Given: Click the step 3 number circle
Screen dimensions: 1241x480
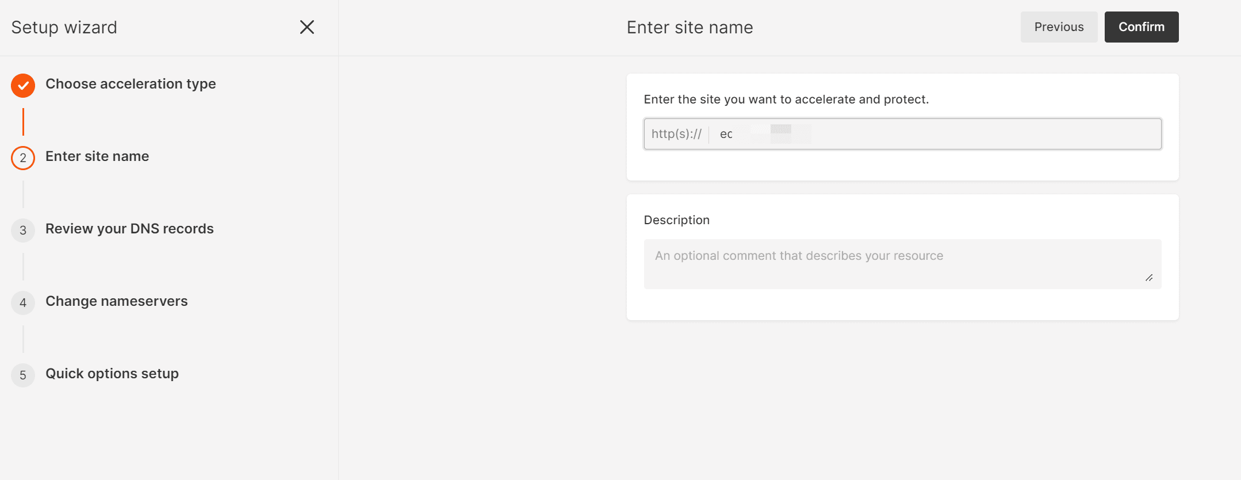Looking at the screenshot, I should point(23,231).
